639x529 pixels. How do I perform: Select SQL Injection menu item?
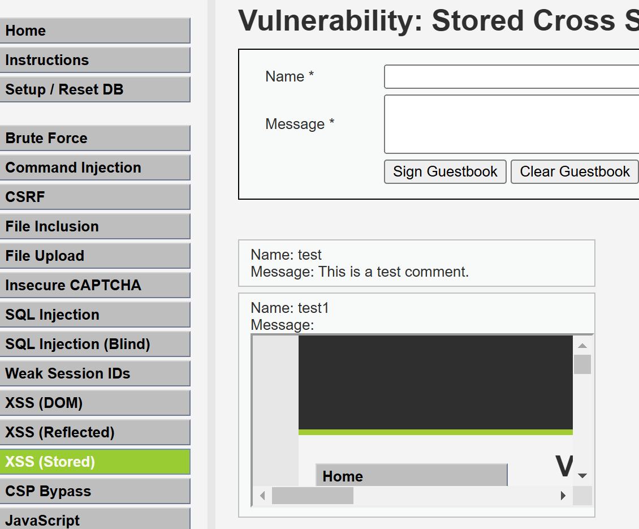click(95, 315)
